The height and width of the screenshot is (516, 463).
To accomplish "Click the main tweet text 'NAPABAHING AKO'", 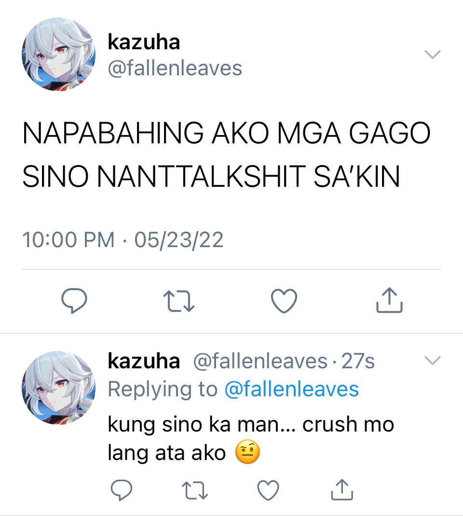I will 146,133.
